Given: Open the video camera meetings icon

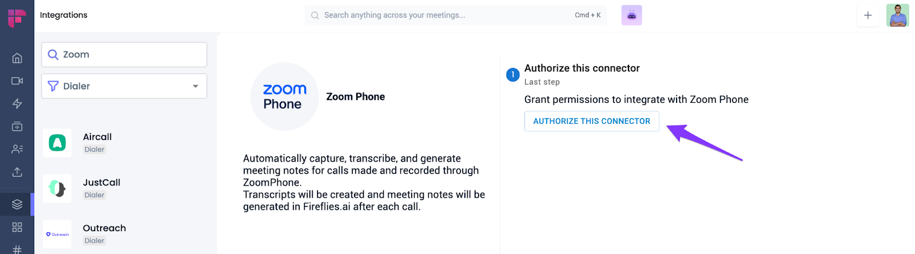Looking at the screenshot, I should click(17, 81).
